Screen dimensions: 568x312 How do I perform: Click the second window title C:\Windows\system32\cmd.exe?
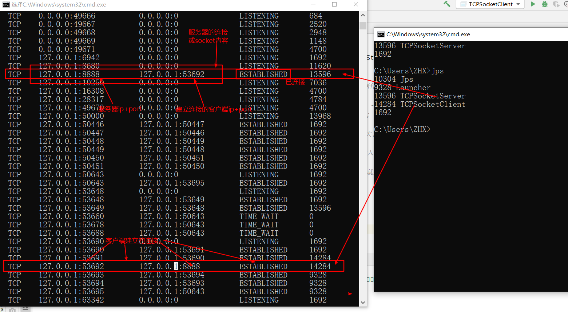point(428,35)
